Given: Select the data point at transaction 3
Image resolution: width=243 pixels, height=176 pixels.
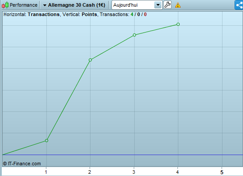Looking at the screenshot, I should pos(134,35).
